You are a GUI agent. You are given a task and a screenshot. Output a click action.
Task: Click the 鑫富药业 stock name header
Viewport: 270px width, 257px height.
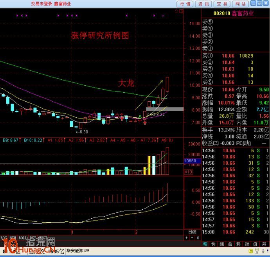pyautogui.click(x=243, y=13)
